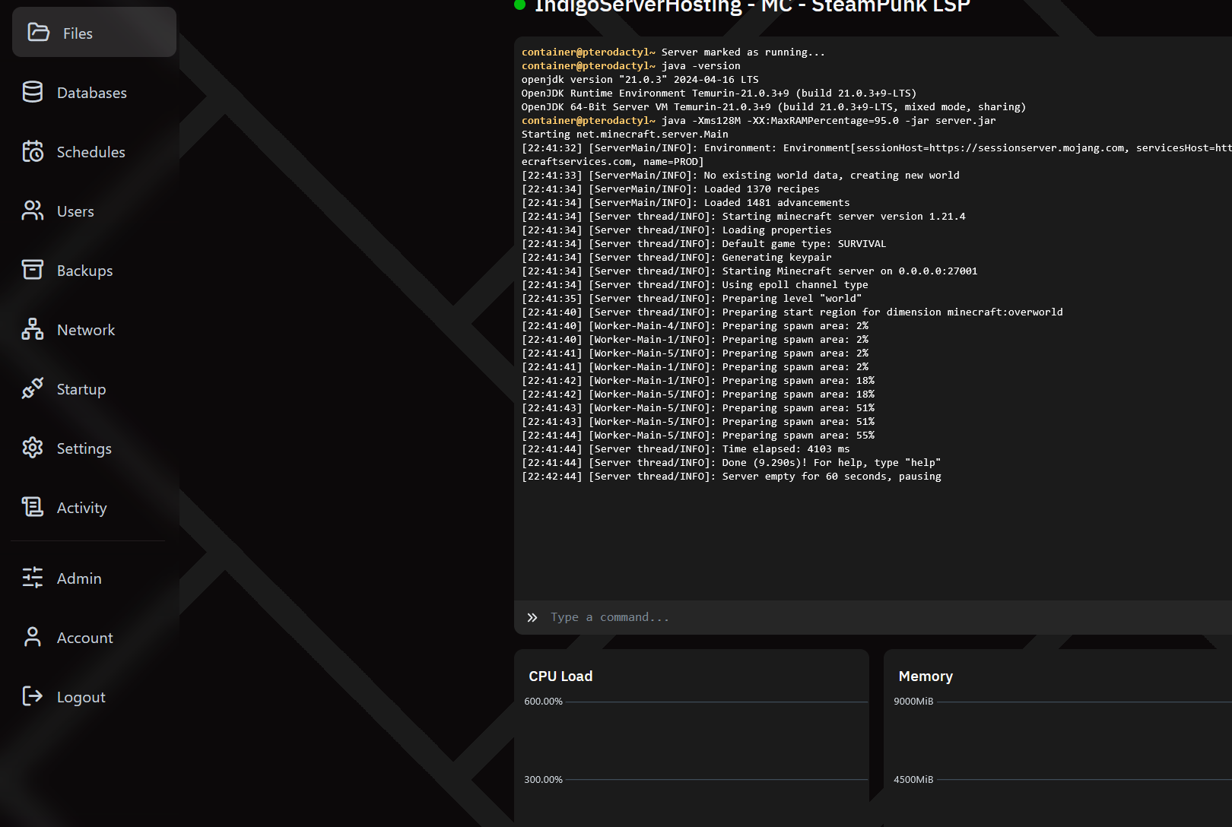This screenshot has height=827, width=1232.
Task: Click the CPU Load chart title
Action: click(x=560, y=676)
